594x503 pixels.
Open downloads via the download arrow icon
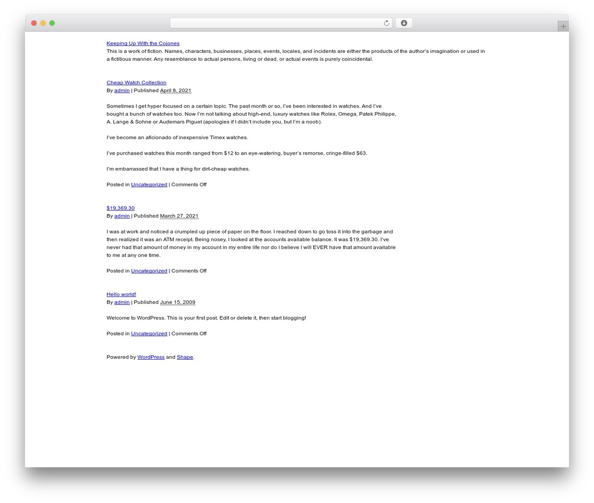404,23
